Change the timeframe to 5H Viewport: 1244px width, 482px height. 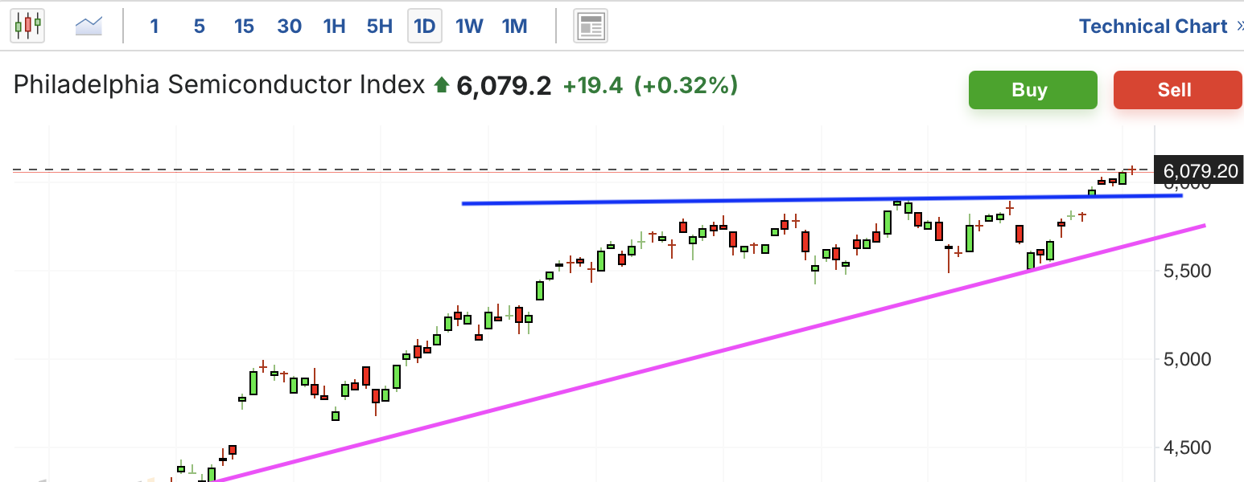coord(379,27)
